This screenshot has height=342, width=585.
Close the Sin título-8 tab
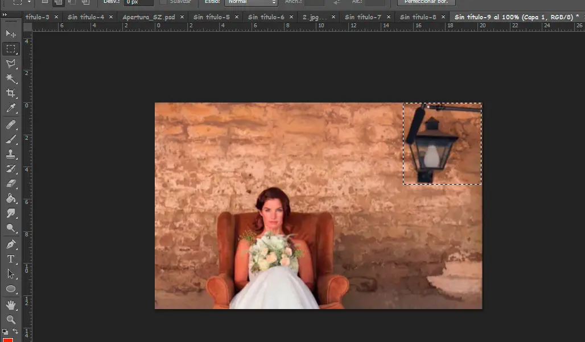[443, 17]
